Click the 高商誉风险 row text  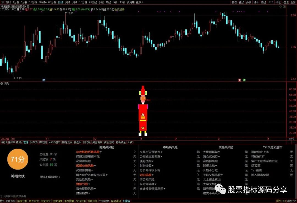[83, 161]
